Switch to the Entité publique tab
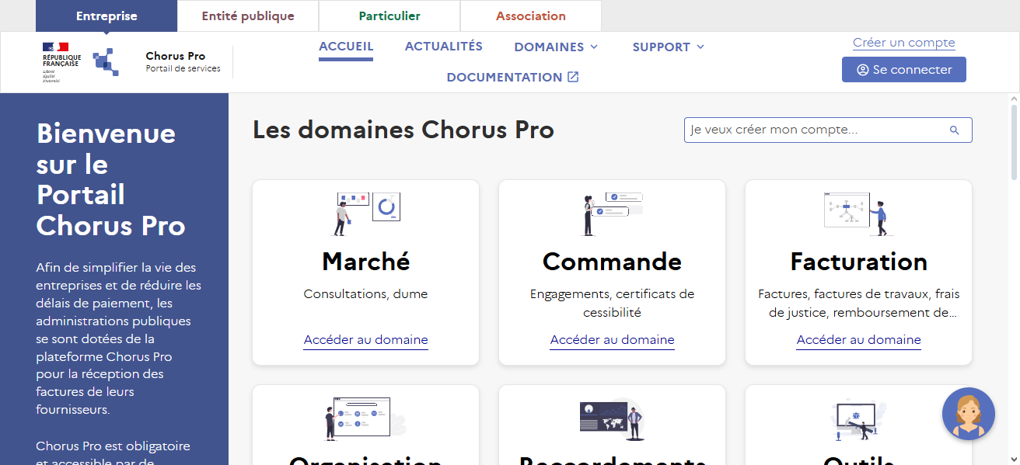 click(248, 16)
